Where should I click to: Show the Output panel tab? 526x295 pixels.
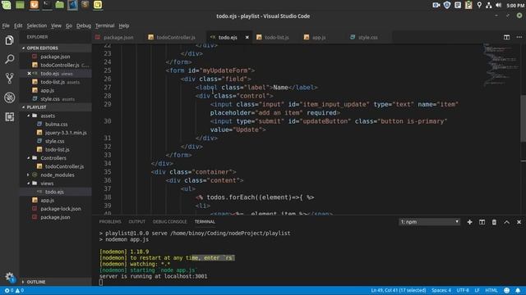[137, 222]
